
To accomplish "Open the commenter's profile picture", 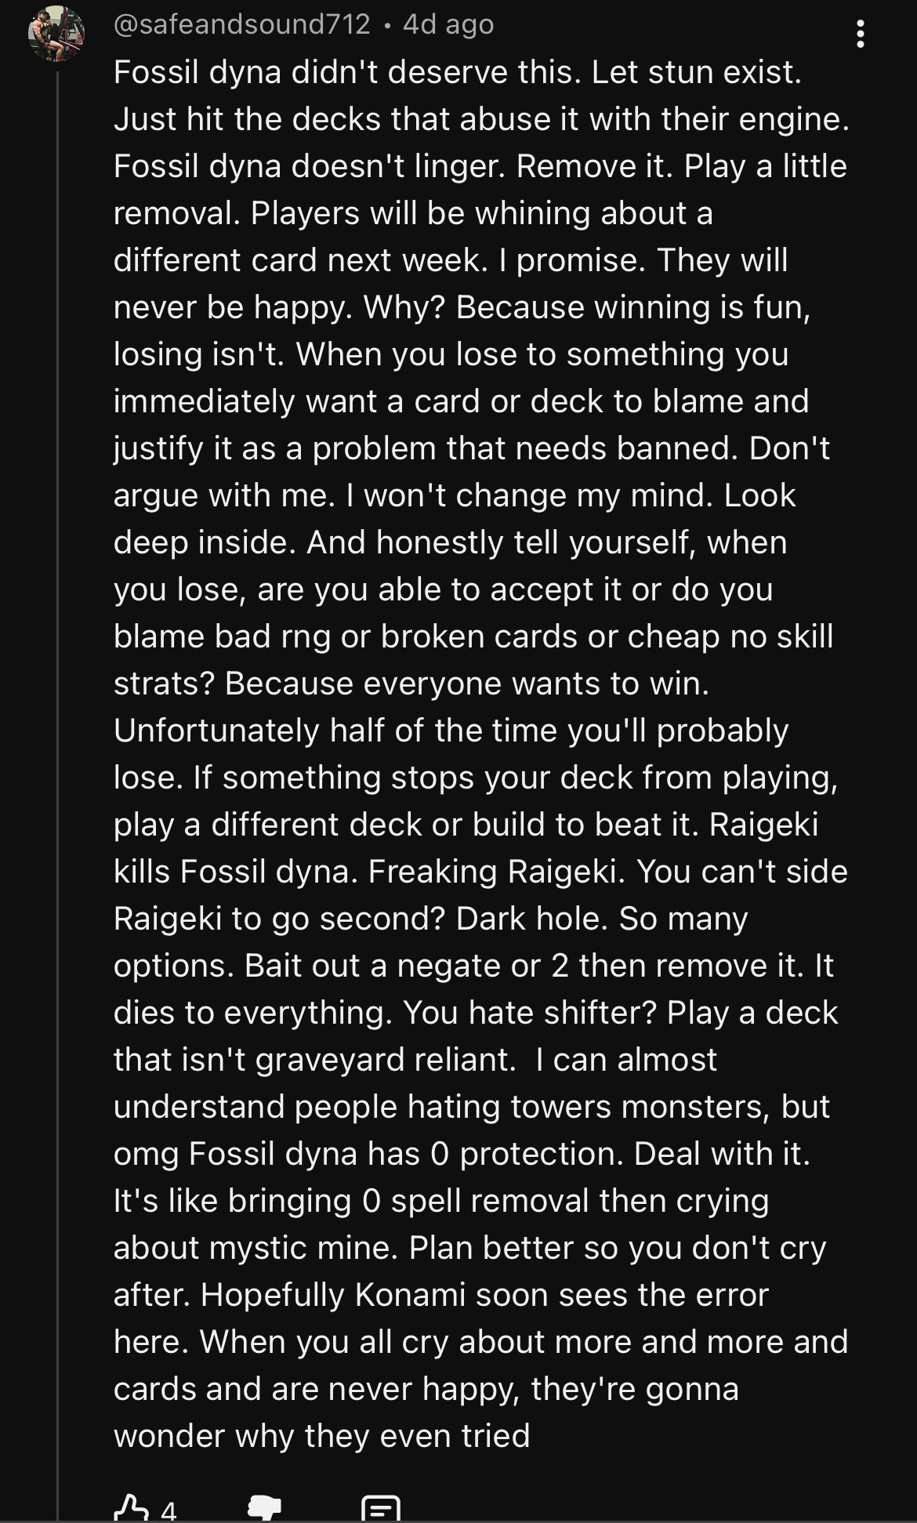I will tap(56, 34).
